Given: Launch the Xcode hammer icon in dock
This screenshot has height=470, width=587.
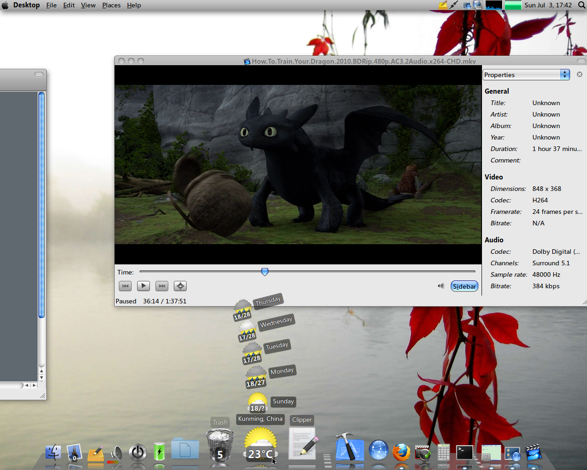Looking at the screenshot, I should pyautogui.click(x=349, y=447).
